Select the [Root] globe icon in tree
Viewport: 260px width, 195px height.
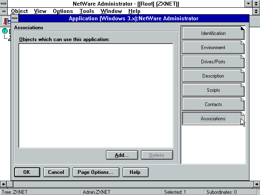click(x=5, y=31)
